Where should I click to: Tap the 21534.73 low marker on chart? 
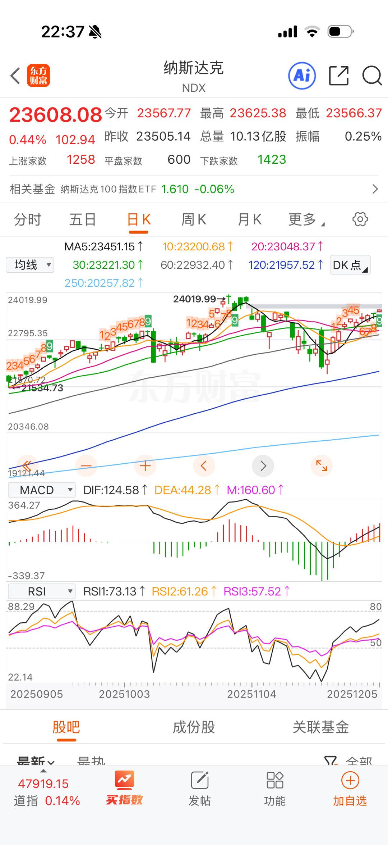point(42,388)
